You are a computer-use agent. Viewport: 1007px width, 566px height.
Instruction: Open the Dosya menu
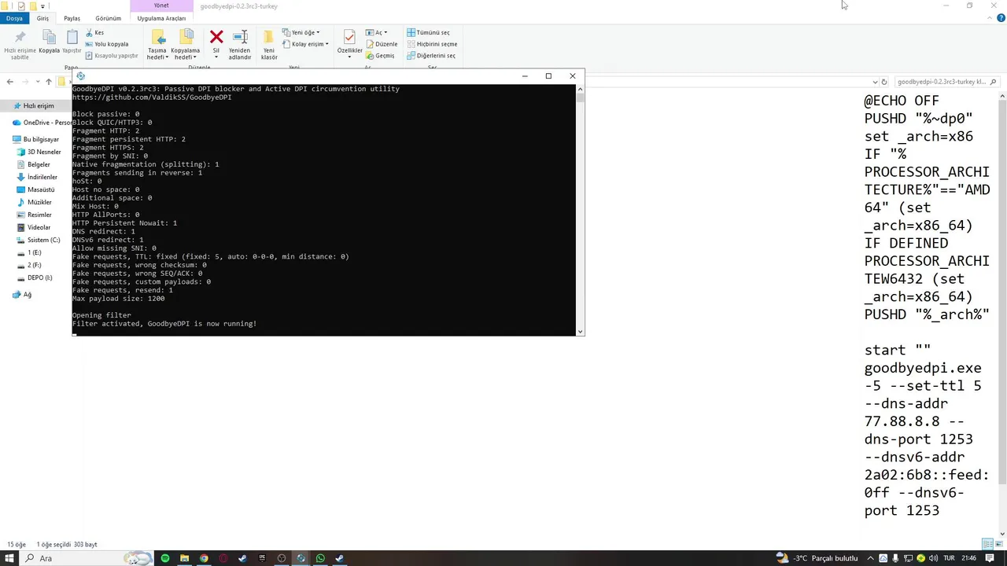14,18
